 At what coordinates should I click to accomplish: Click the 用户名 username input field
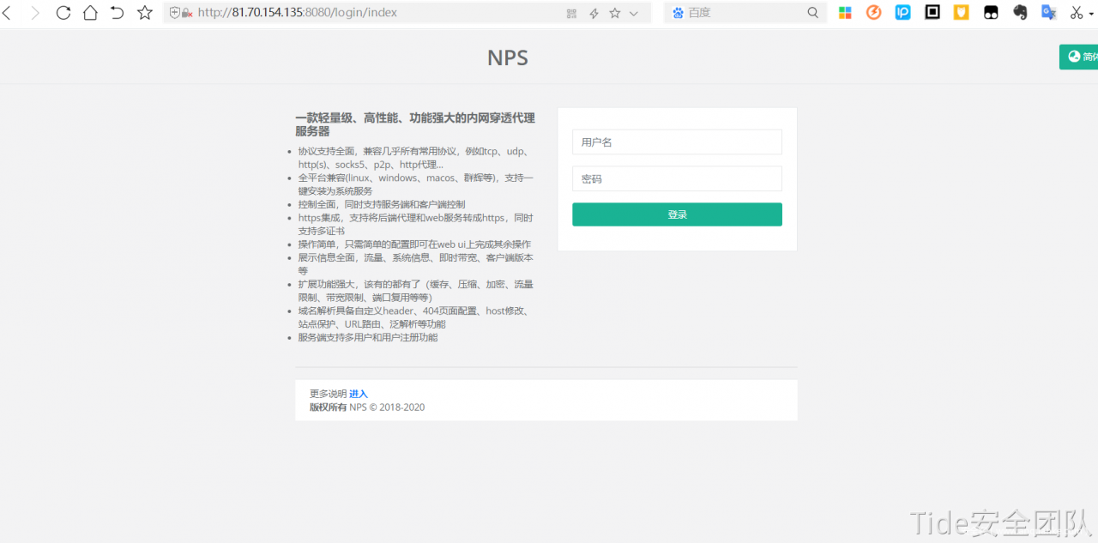coord(677,142)
